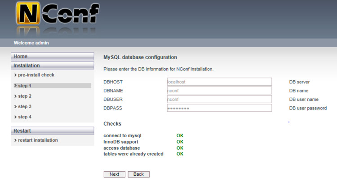Click the Next button

(x=114, y=174)
